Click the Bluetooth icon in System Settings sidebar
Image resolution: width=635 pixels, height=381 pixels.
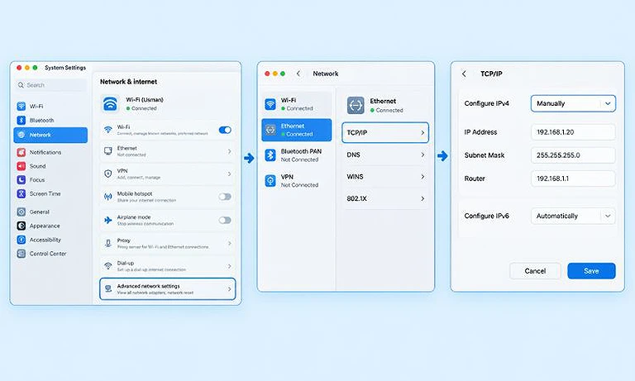tap(21, 121)
